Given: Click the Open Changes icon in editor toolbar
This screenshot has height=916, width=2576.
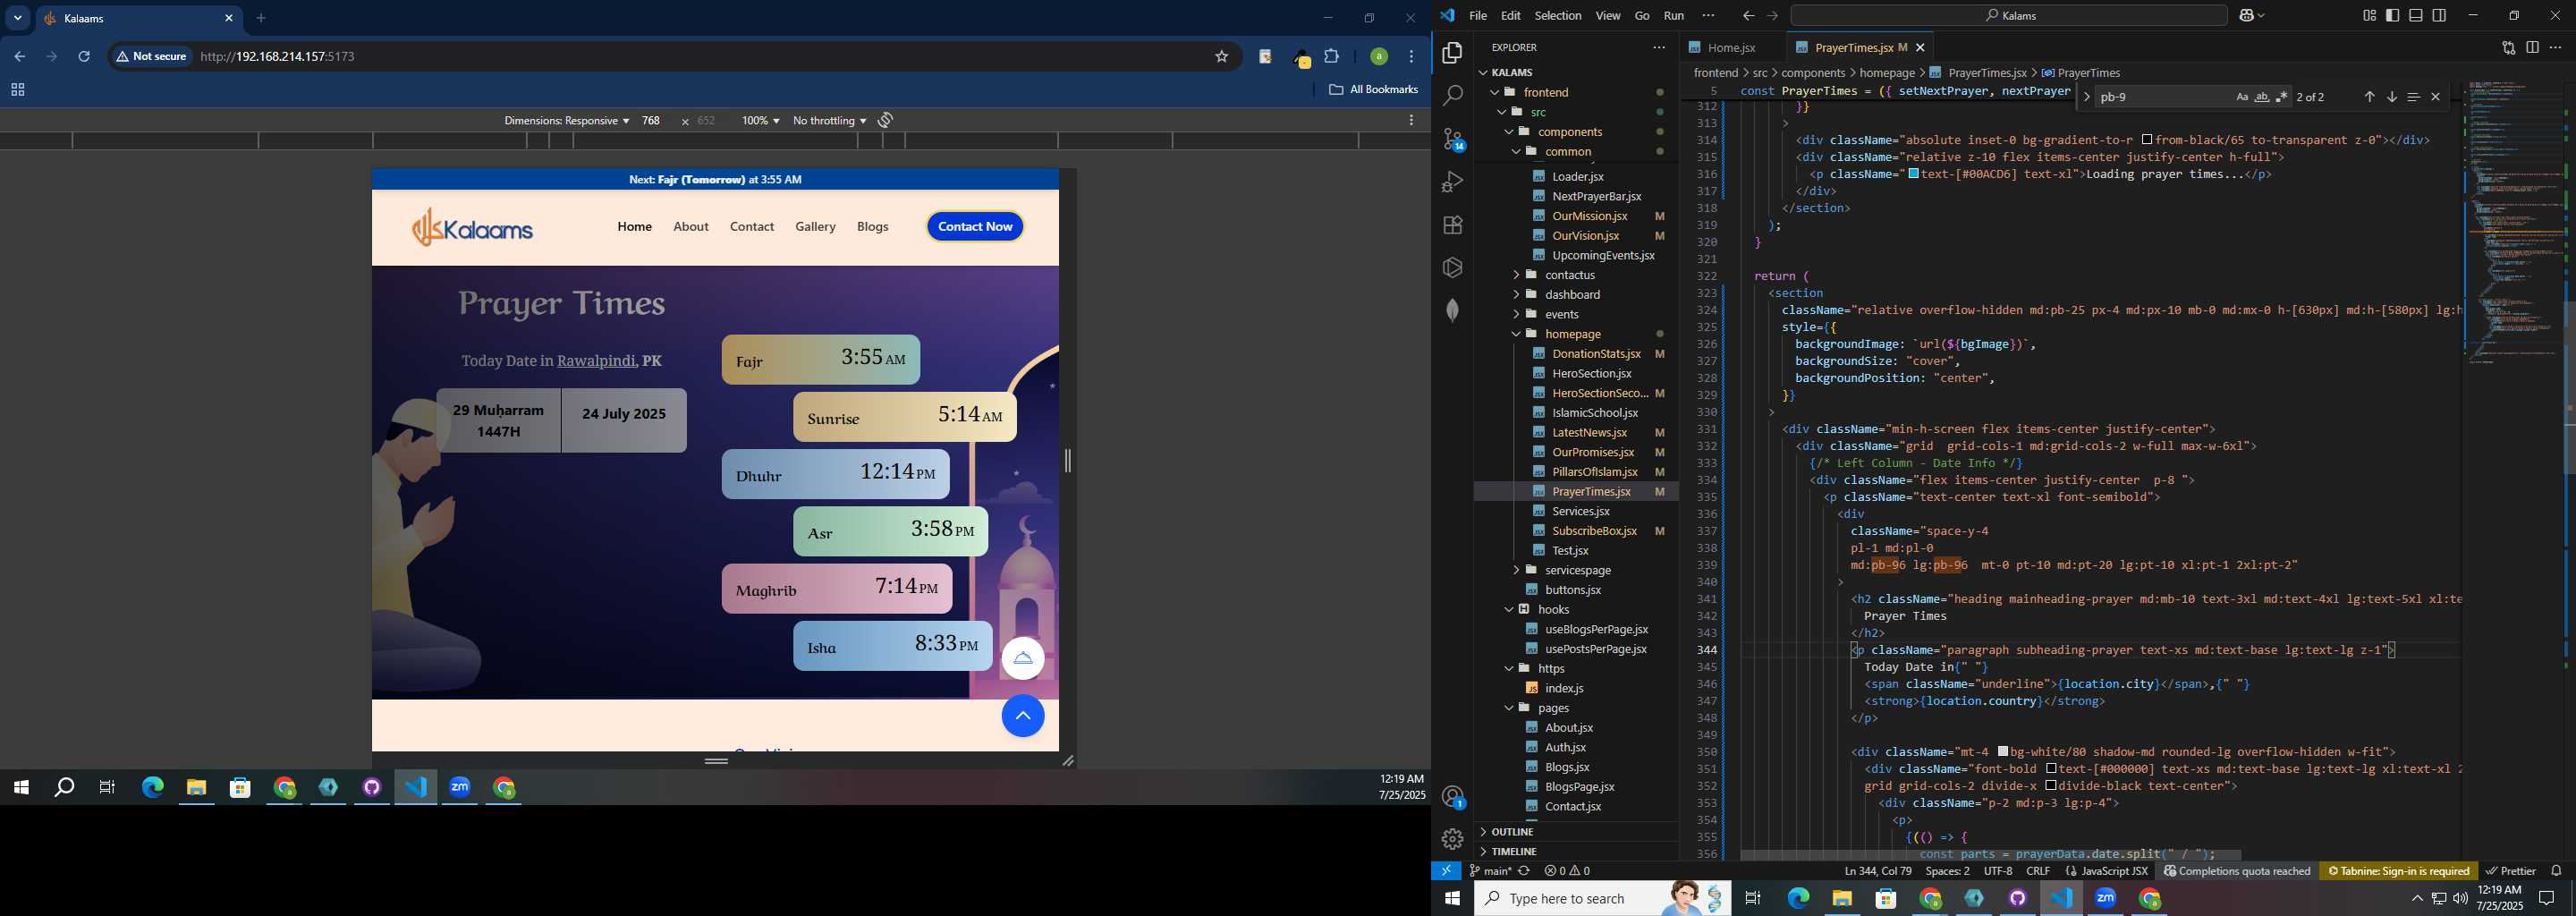Looking at the screenshot, I should (x=2508, y=47).
